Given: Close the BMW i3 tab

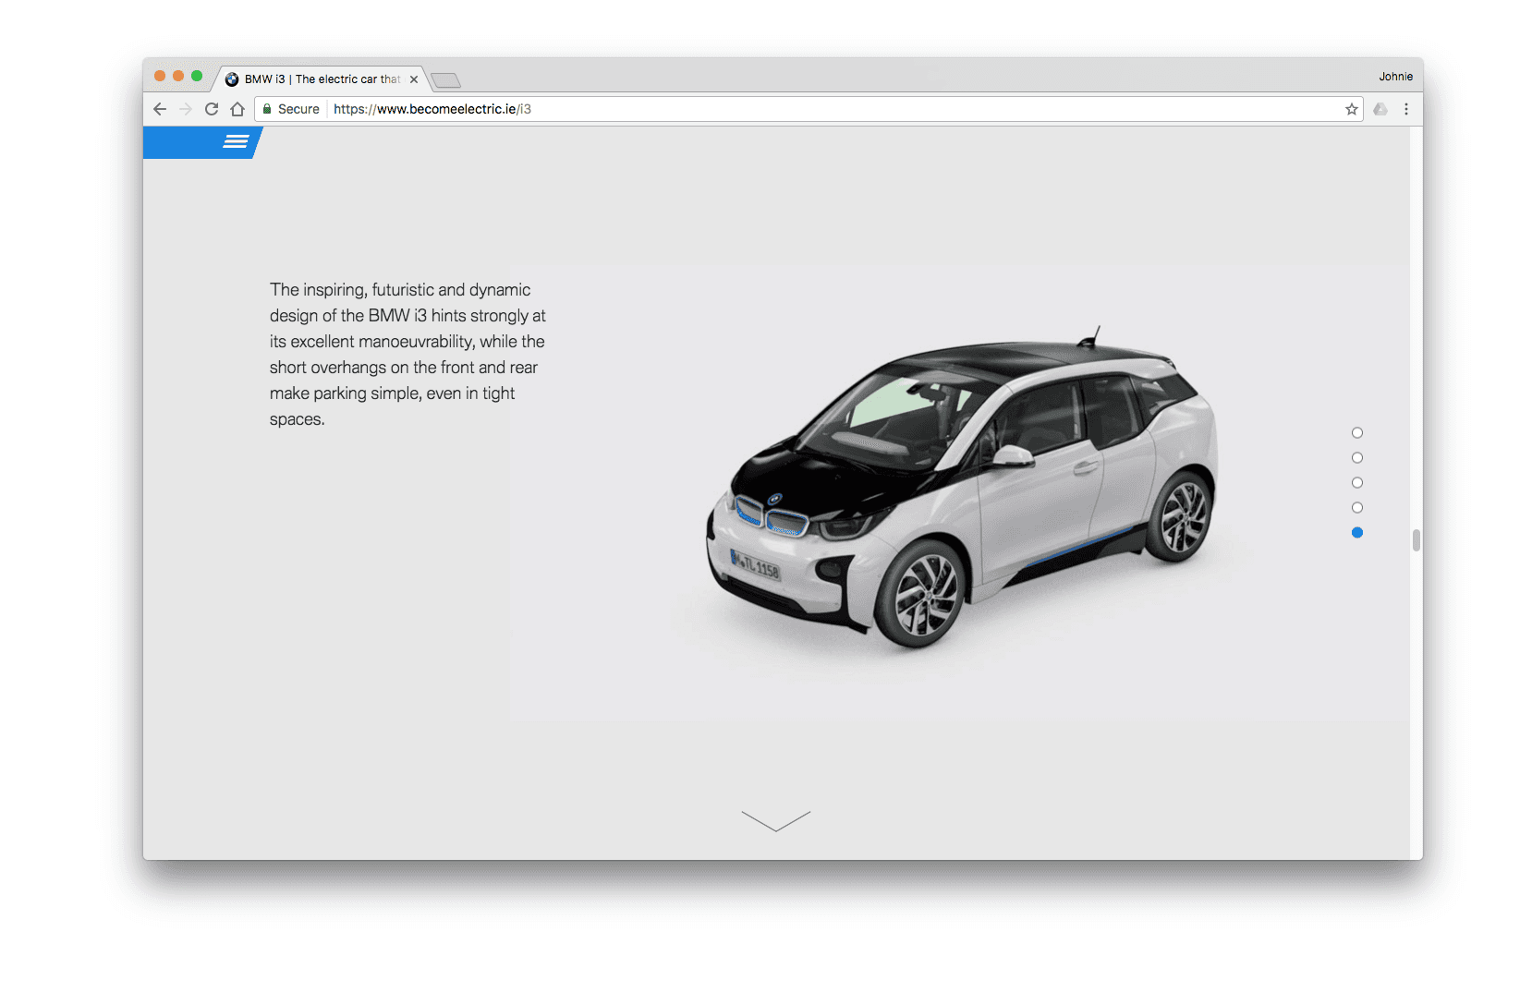Looking at the screenshot, I should [x=414, y=79].
